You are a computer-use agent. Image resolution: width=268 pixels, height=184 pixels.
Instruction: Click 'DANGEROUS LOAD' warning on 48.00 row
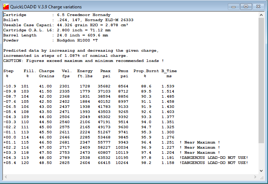pyautogui.click(x=214, y=158)
